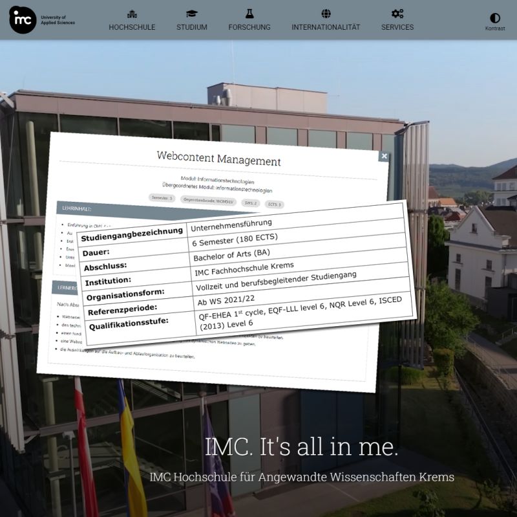Viewport: 517px width, 517px height.
Task: Toggle the Kontrast contrast icon
Action: click(495, 18)
